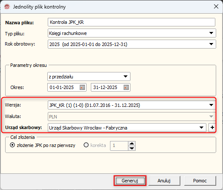
Task: Click the Anuluj button
Action: point(164,181)
